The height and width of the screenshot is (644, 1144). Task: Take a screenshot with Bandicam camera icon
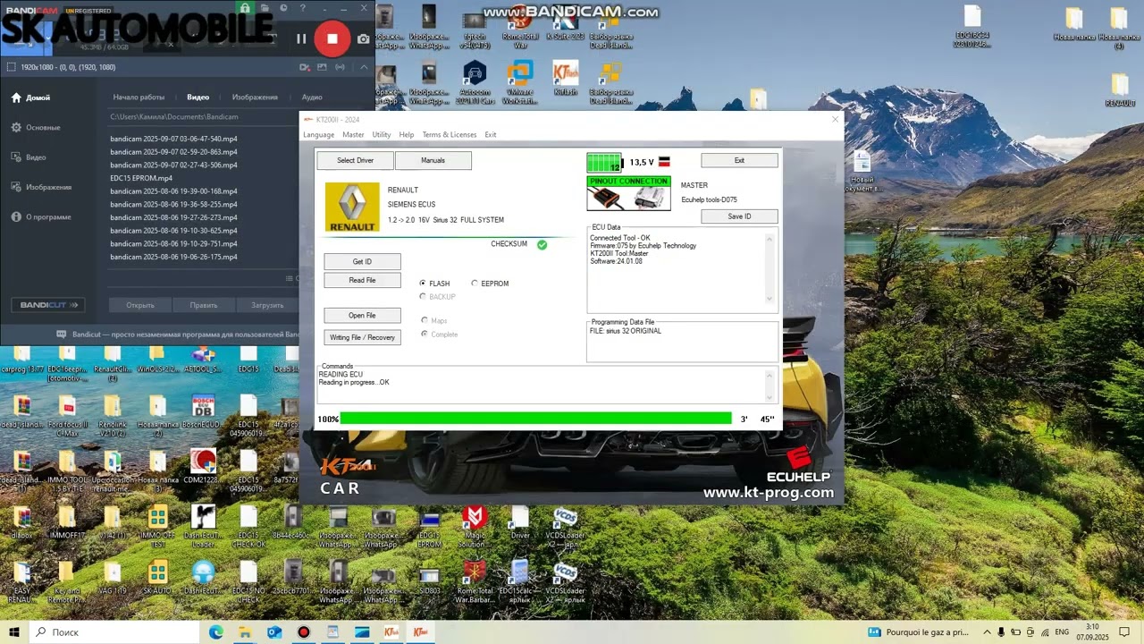click(x=363, y=38)
